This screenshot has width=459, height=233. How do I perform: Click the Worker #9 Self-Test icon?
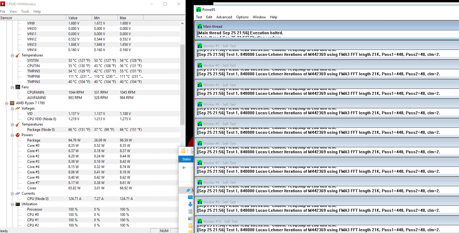coord(200,202)
